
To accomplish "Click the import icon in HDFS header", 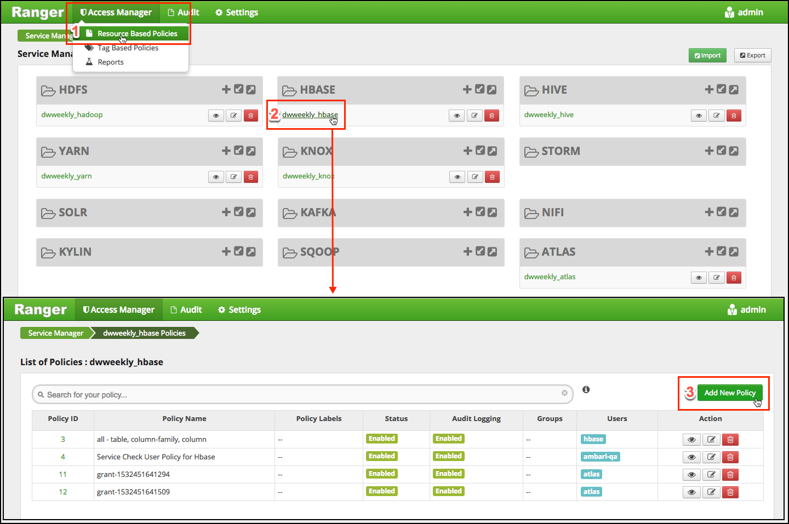I will tap(239, 89).
